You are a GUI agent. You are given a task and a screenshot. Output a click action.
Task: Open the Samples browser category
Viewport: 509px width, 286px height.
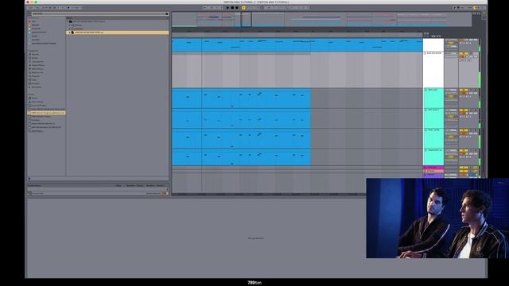coord(35,83)
